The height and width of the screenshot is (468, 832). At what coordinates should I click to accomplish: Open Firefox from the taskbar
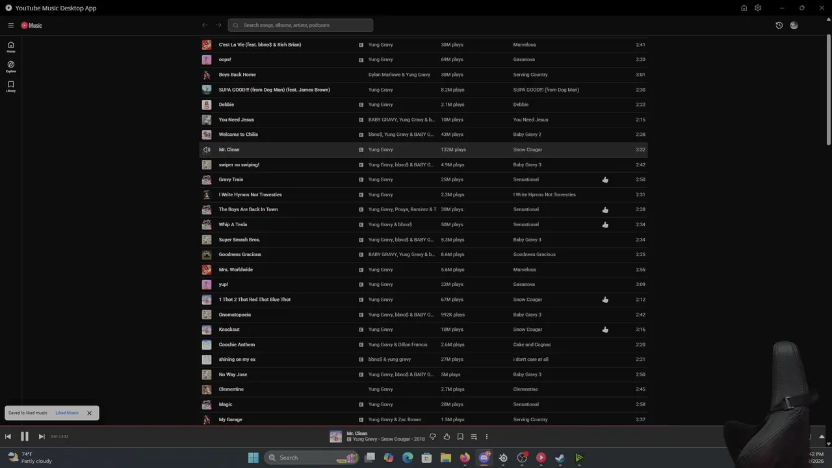(x=465, y=458)
